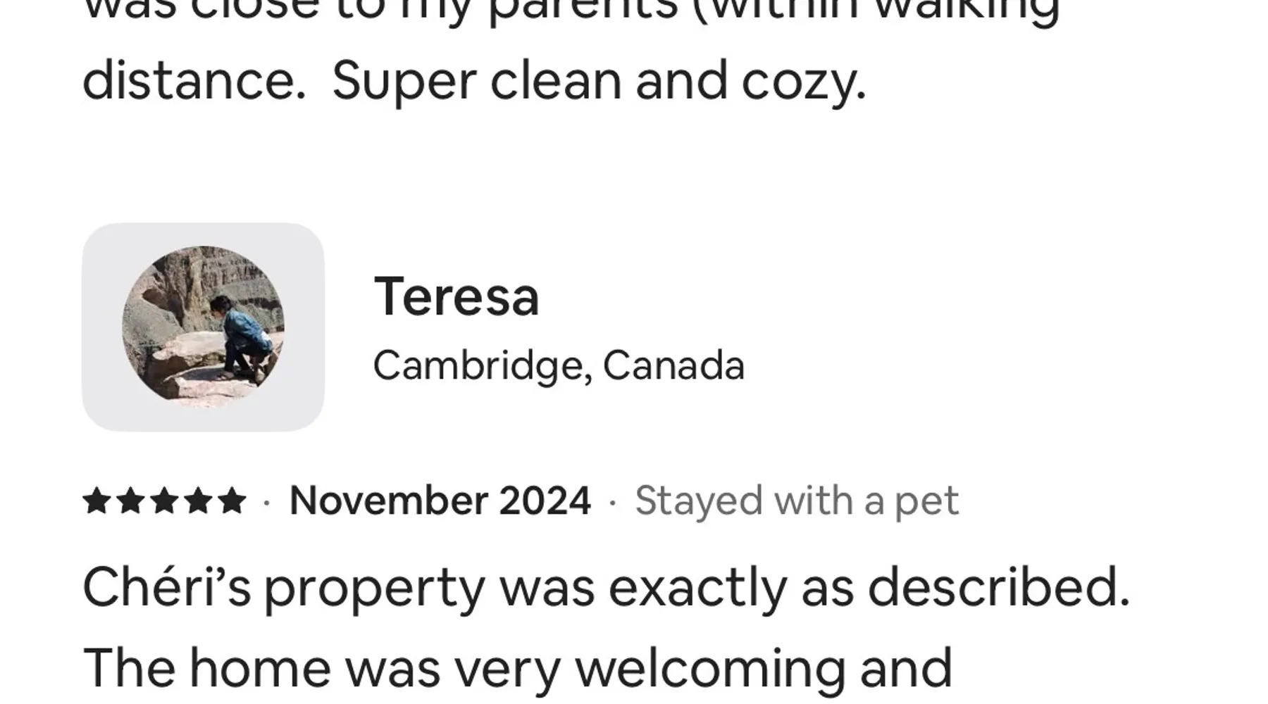Click the dot separator before November 2024
This screenshot has height=704, width=1268.
(266, 503)
